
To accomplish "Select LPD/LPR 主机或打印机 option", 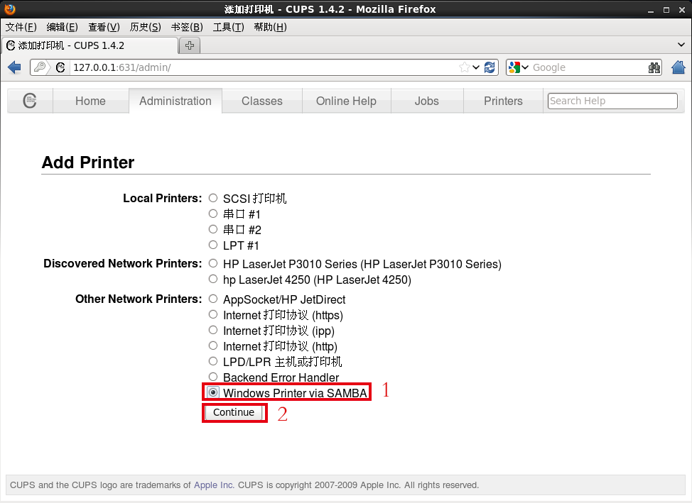I will click(x=213, y=362).
